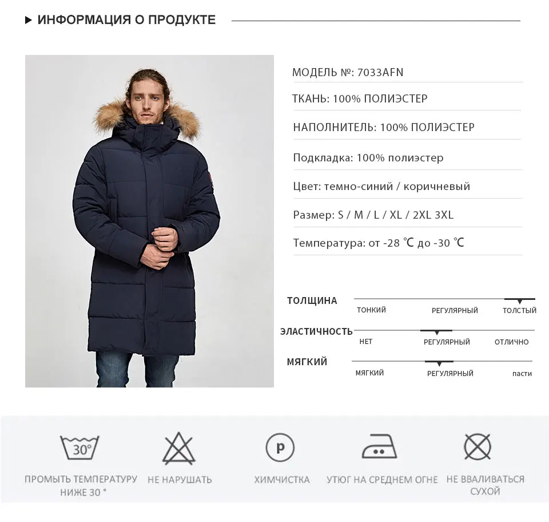Click the ХИМЧИСТКА caption text
Viewport: 549px width, 522px height.
(282, 480)
